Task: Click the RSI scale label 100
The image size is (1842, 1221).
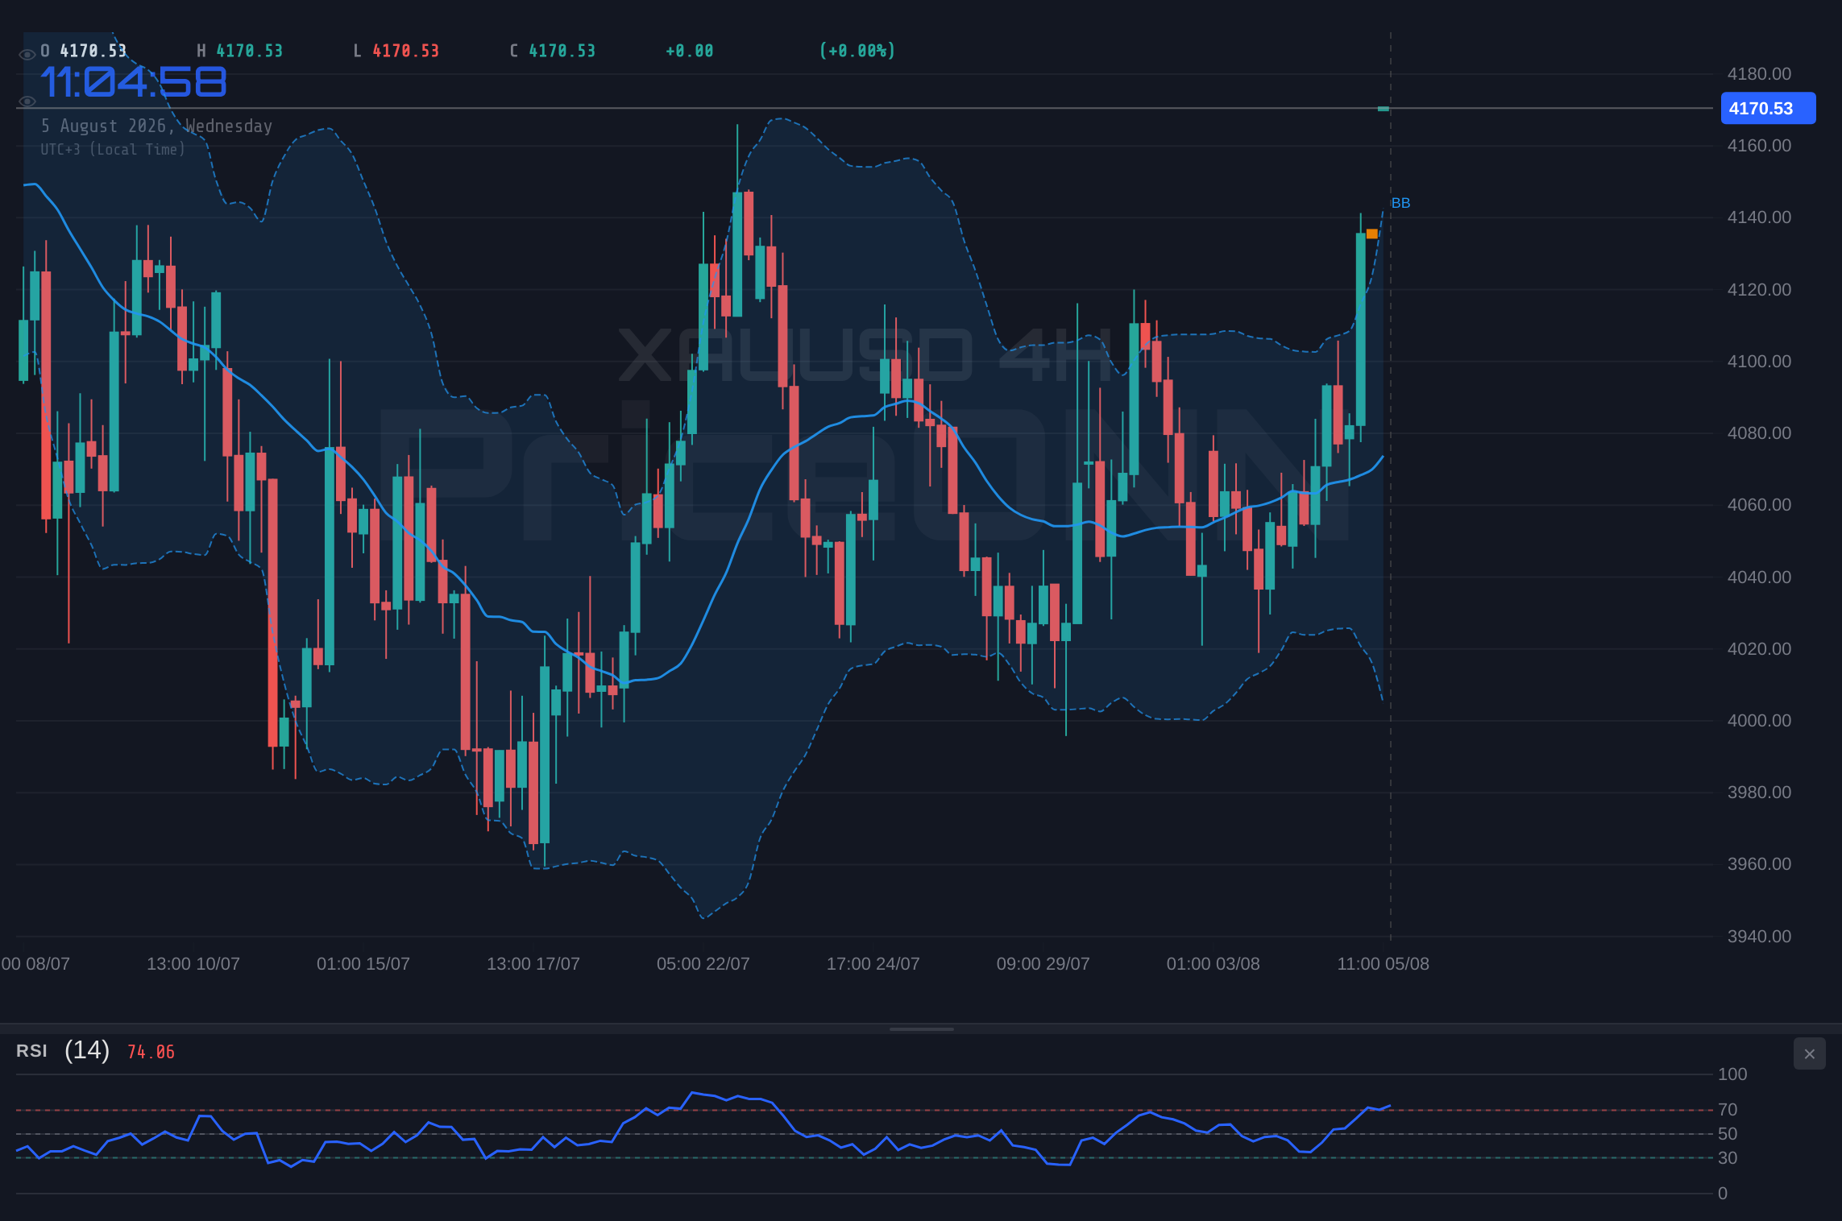Action: coord(1732,1074)
